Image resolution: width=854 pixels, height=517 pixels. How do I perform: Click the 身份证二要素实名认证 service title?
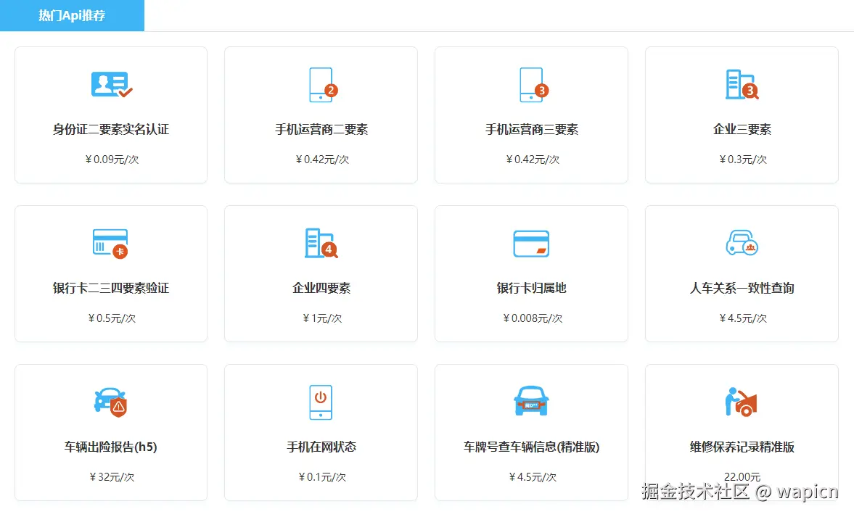(x=110, y=128)
